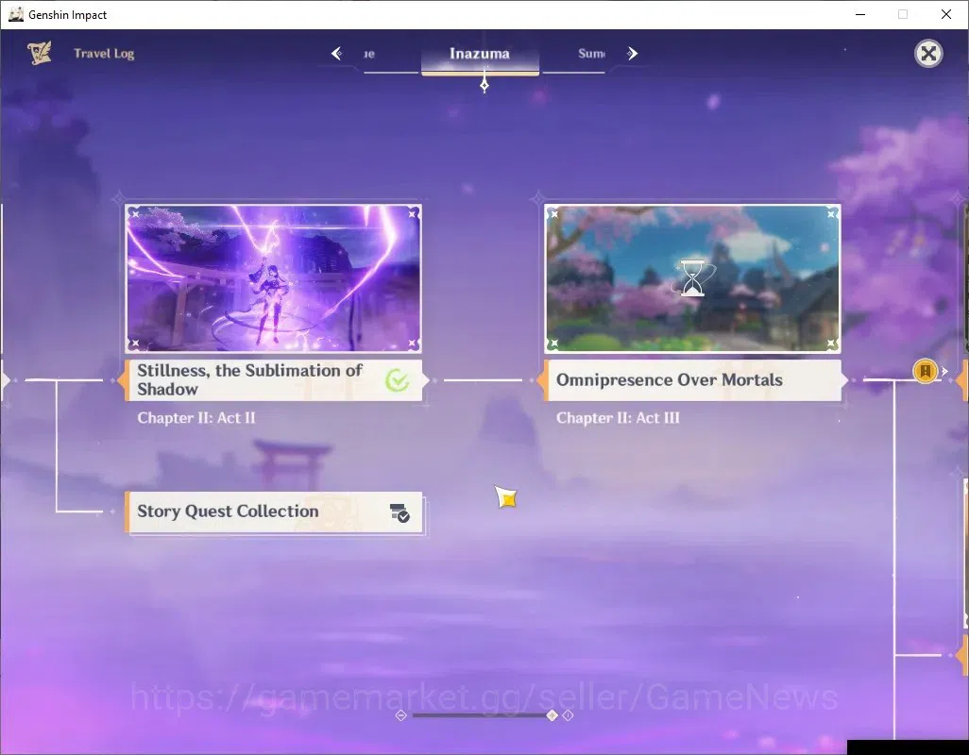Screen dimensions: 969x755
Task: Open the Raiden Shogun lightning quest thumbnail
Action: click(x=274, y=278)
